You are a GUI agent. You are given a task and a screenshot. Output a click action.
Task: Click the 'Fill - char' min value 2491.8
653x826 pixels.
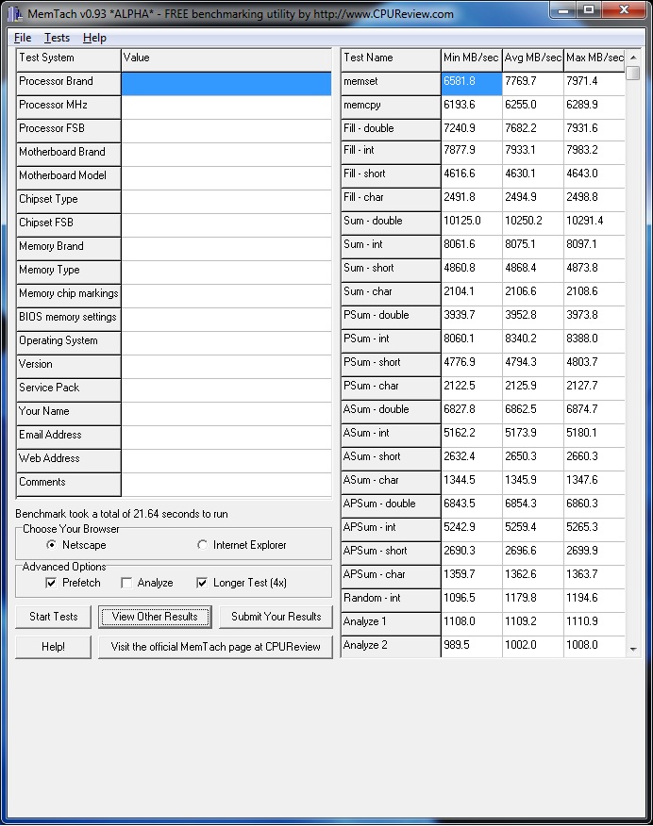point(471,200)
